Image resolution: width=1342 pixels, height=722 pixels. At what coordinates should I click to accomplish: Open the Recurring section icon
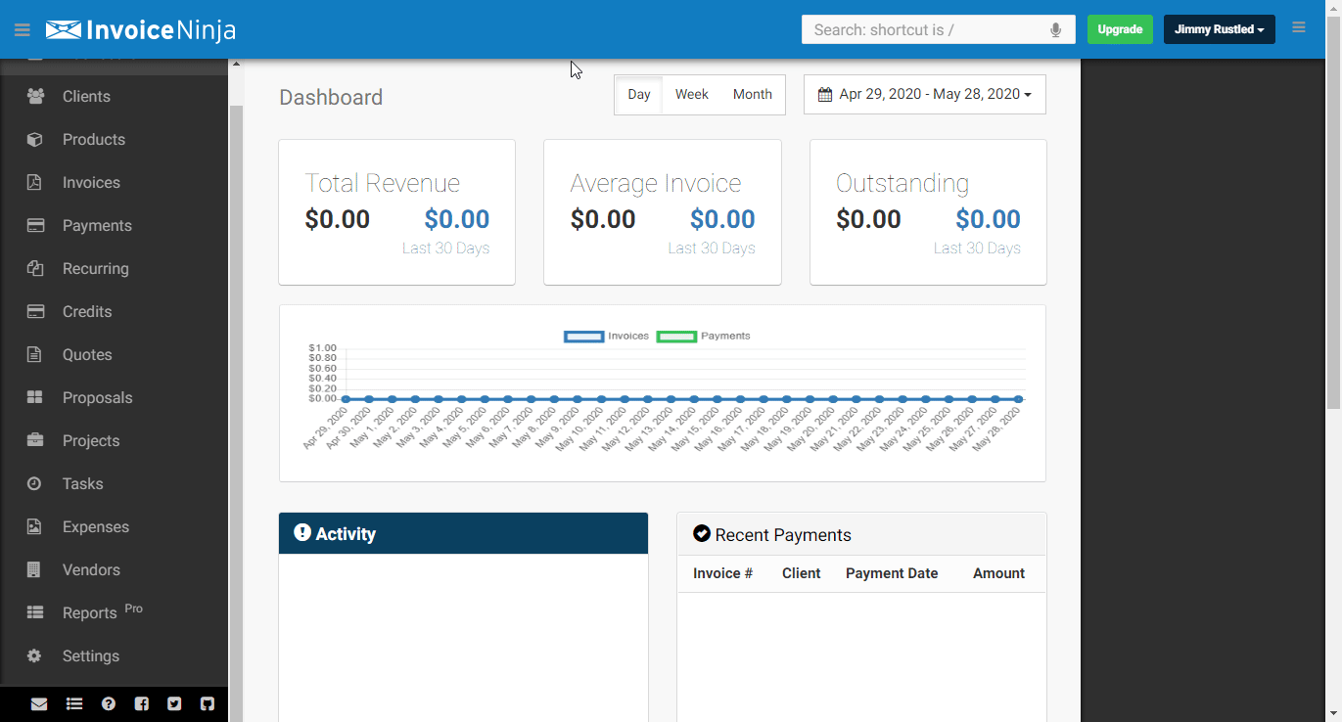33,268
